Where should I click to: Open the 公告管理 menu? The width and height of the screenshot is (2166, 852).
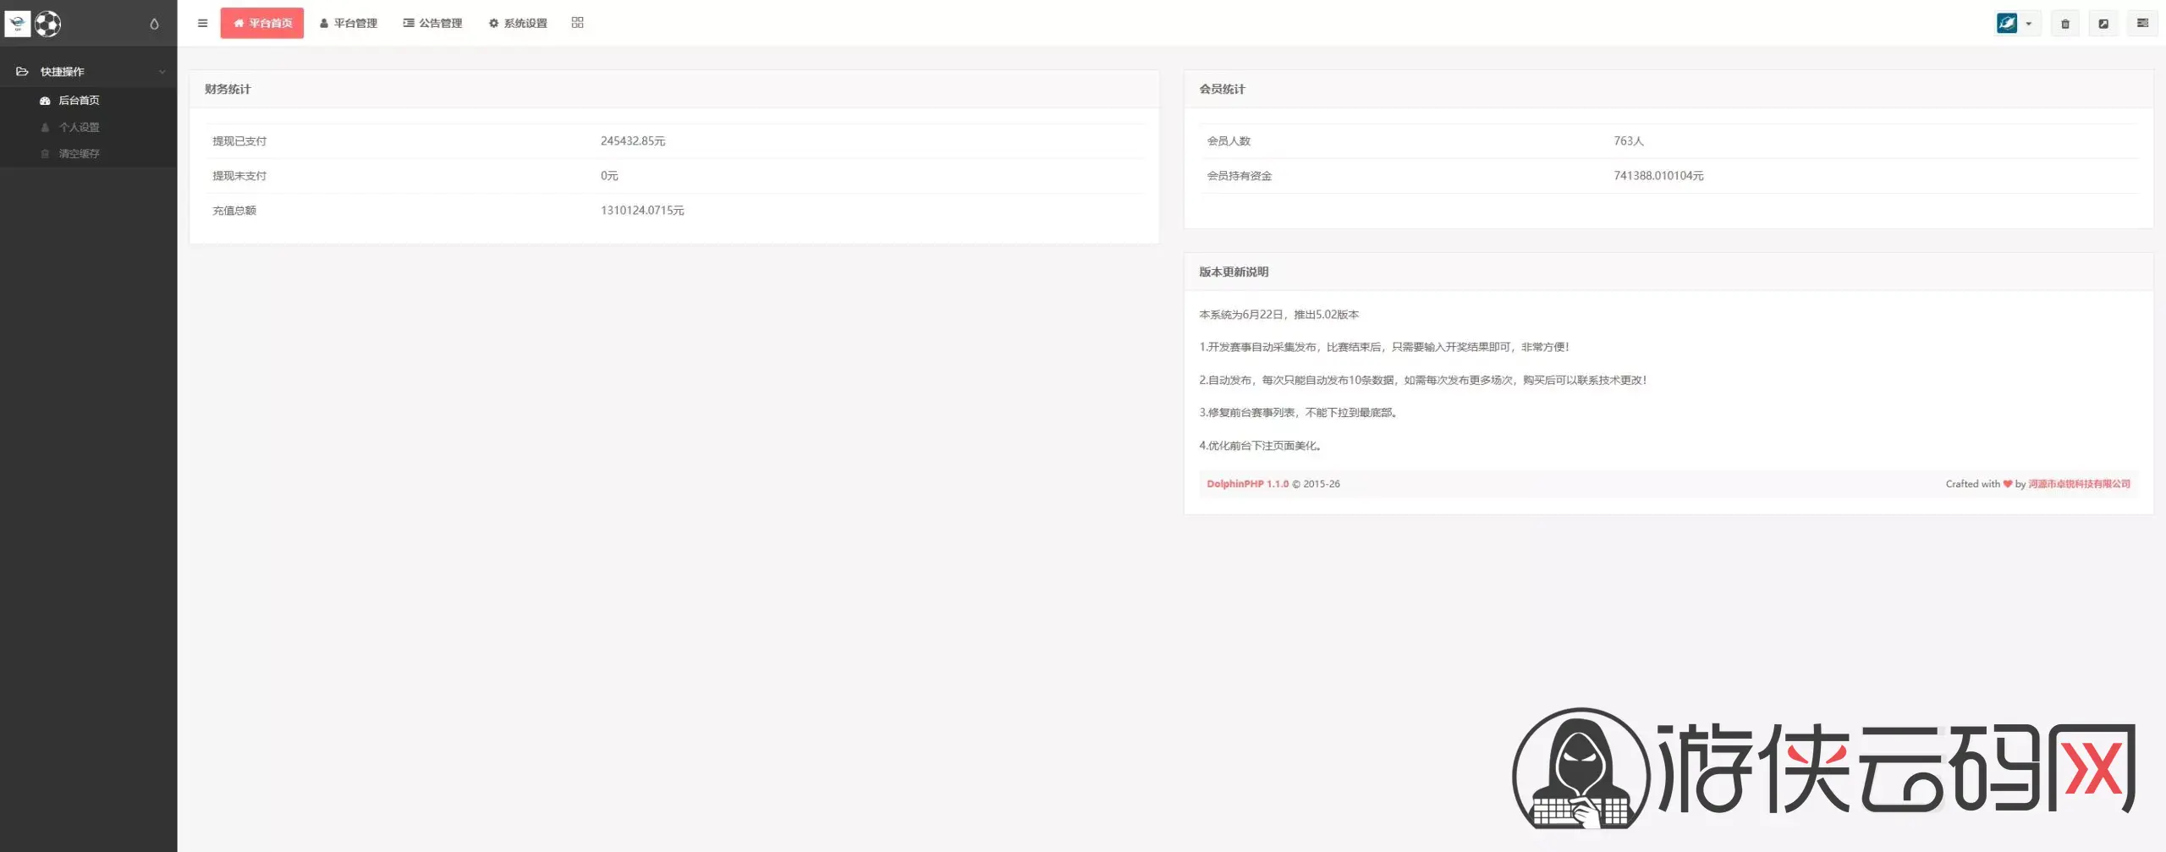(432, 23)
